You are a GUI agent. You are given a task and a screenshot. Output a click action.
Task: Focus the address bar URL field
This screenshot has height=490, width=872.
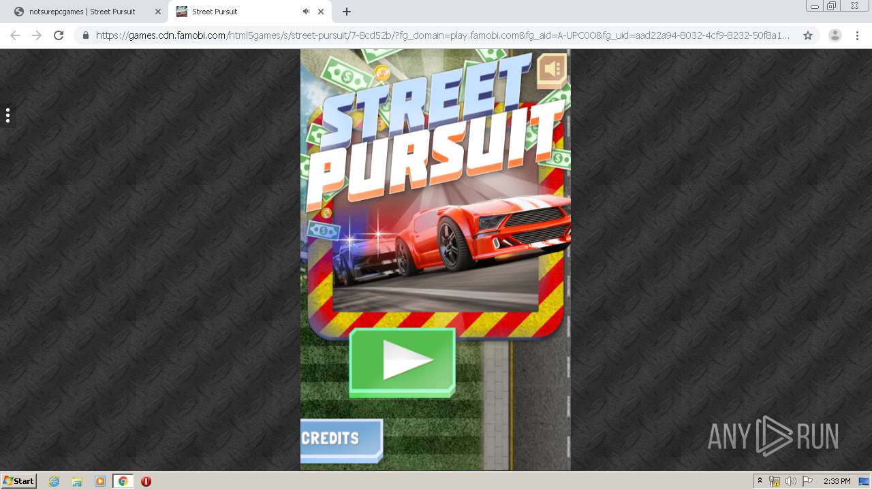pos(443,35)
